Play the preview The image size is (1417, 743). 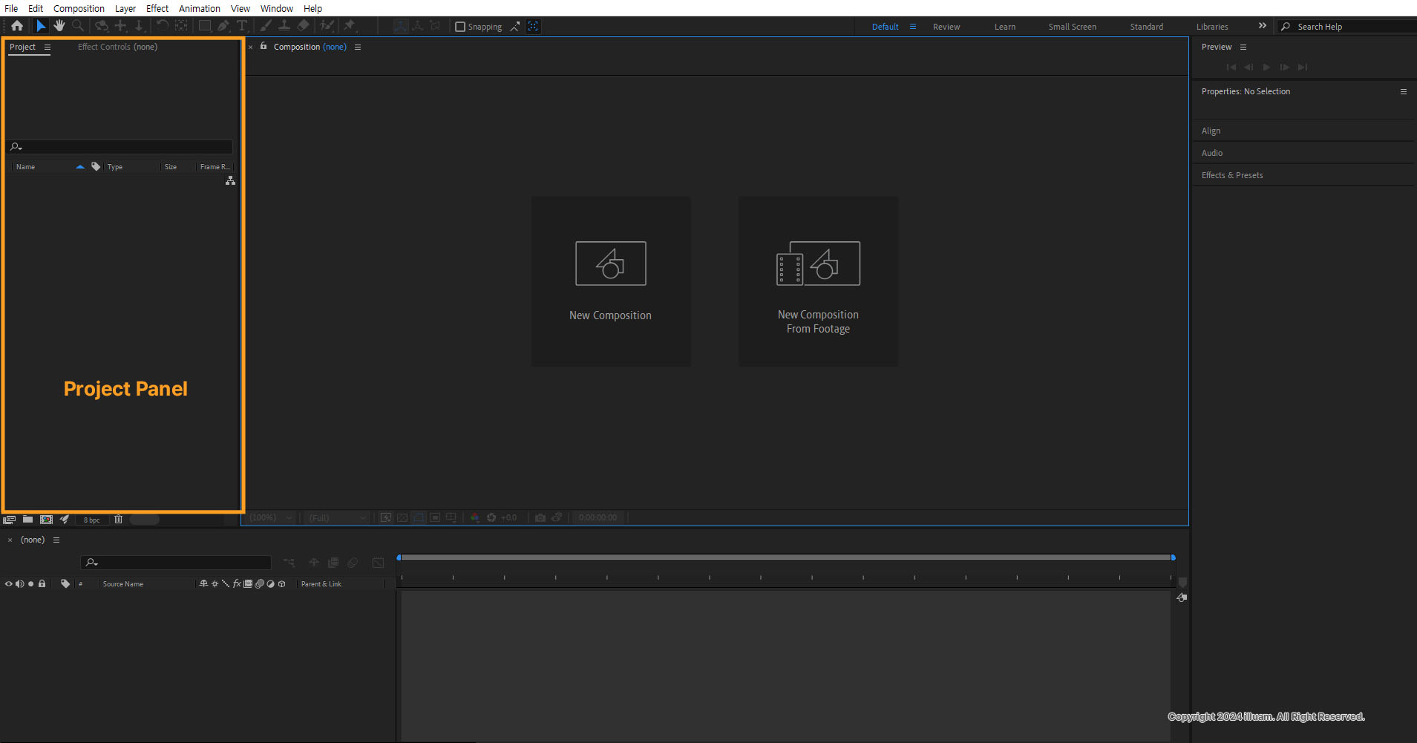(x=1266, y=67)
